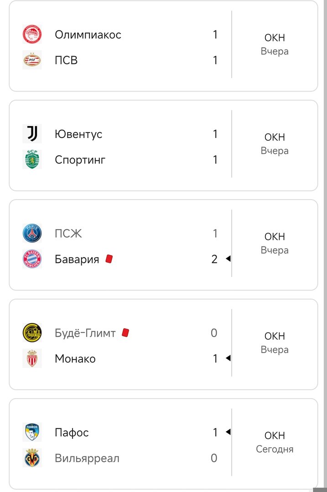This screenshot has height=492, width=327.
Task: Click the PSG club crest
Action: point(32,234)
